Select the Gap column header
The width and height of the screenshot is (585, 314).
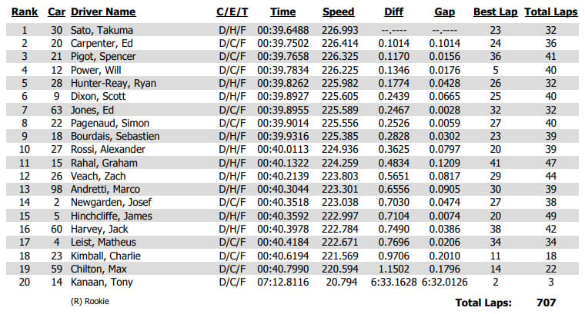click(x=445, y=12)
